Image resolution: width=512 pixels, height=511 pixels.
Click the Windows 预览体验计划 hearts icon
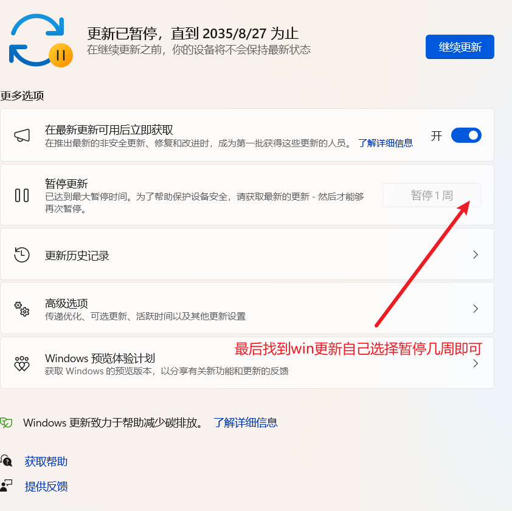pos(22,364)
